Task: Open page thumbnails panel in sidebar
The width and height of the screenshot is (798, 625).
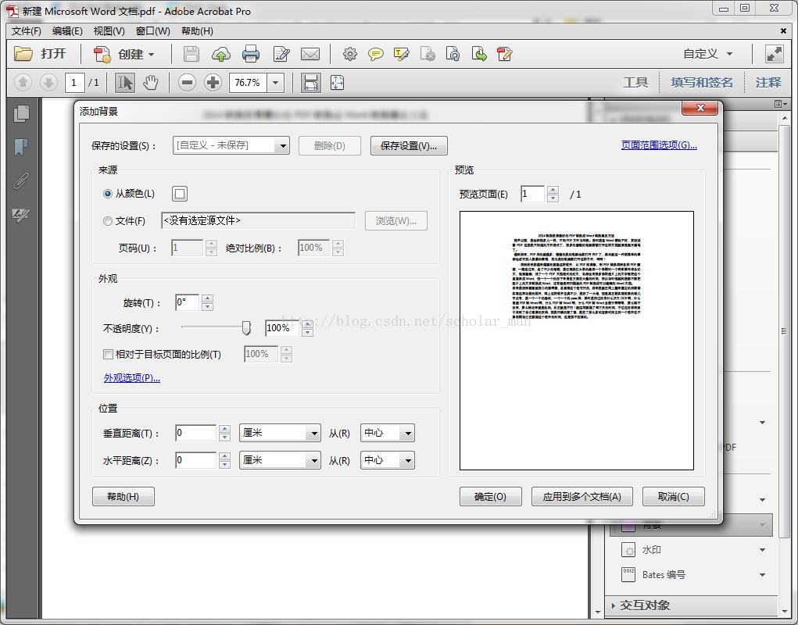Action: click(21, 113)
